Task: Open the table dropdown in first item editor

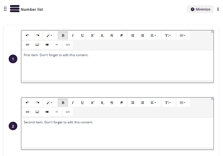Action: [x=183, y=36]
